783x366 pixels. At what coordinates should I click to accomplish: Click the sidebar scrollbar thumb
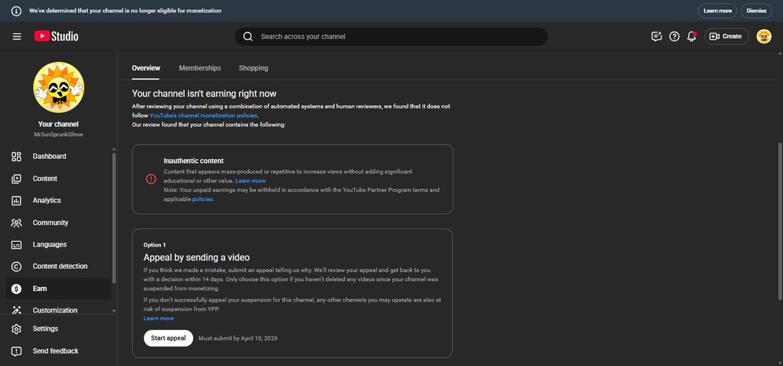coord(114,217)
